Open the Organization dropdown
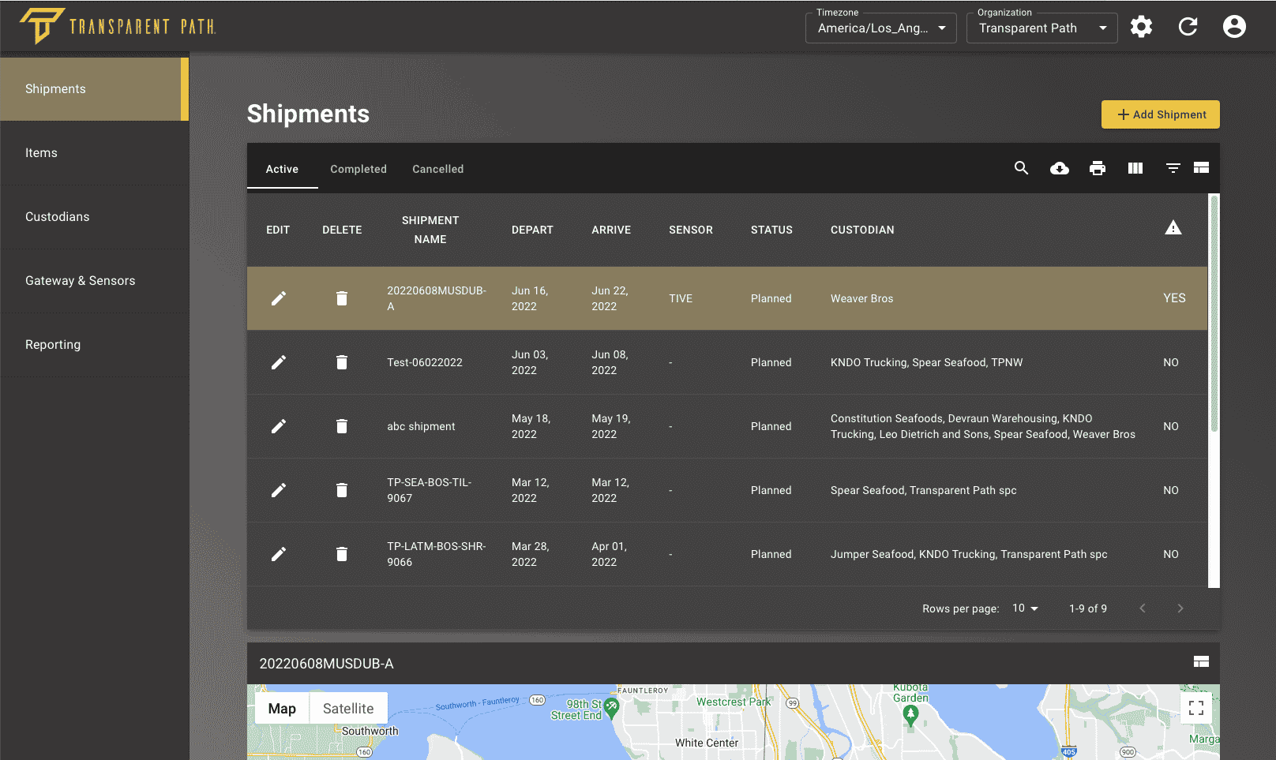The height and width of the screenshot is (760, 1276). coord(1041,28)
